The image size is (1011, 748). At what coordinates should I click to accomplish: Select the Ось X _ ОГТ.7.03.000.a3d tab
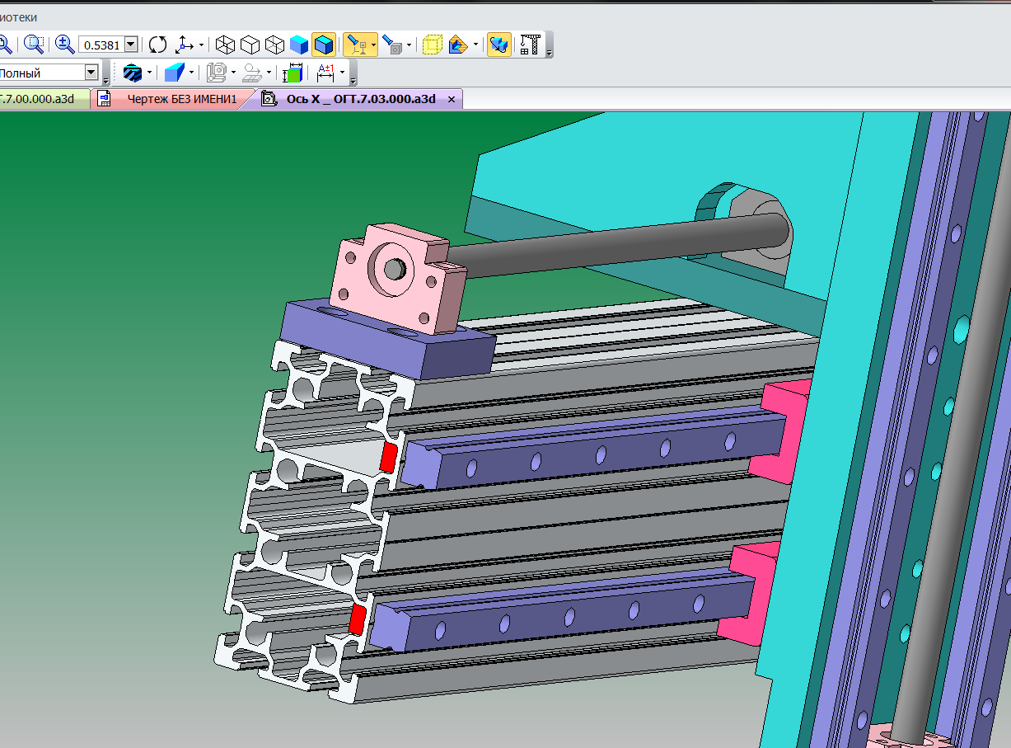point(360,99)
